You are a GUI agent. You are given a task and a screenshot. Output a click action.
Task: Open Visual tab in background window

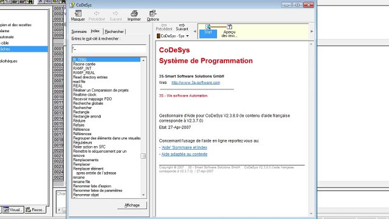pos(13,210)
